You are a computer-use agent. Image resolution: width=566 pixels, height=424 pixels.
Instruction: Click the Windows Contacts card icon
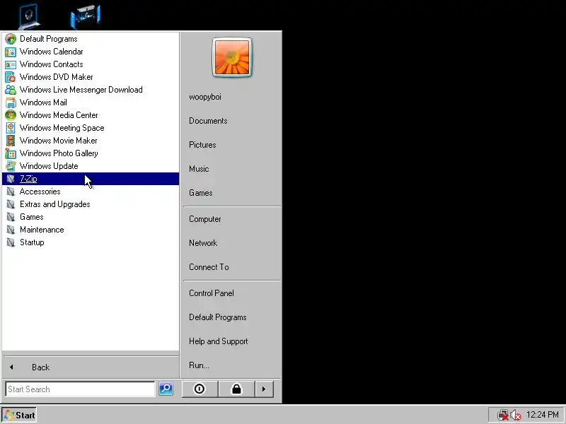point(11,64)
